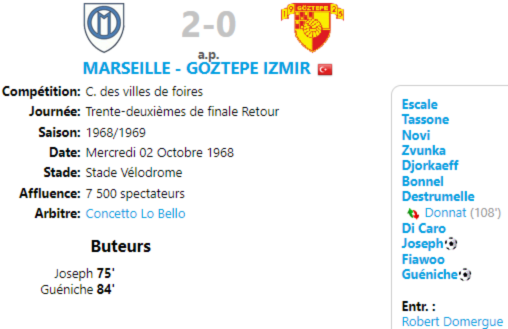Viewport: 508px width, 329px height.
Task: Click on player Zvunka
Action: click(423, 151)
